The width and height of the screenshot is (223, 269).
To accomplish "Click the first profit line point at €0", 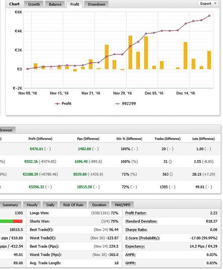I will tap(28, 69).
